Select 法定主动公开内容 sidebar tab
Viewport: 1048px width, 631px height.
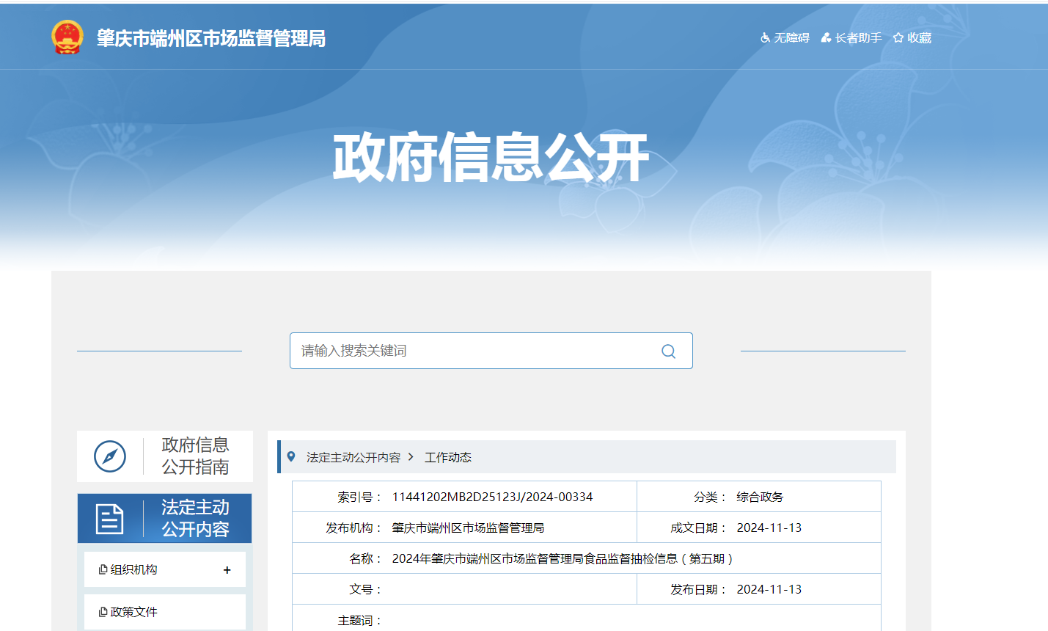[x=165, y=518]
